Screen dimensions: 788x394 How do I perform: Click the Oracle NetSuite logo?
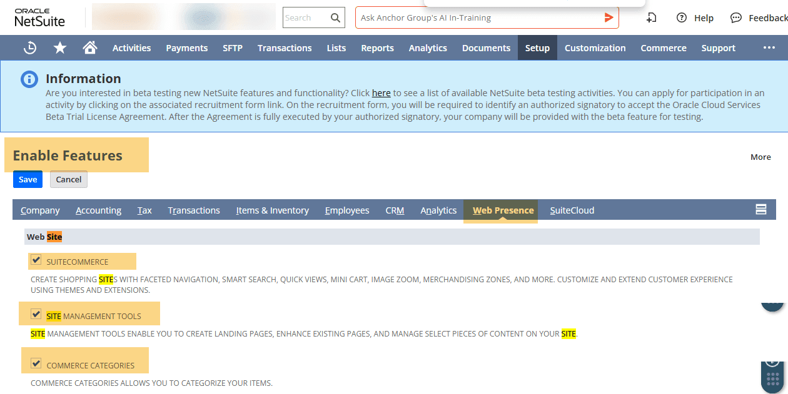pos(40,17)
